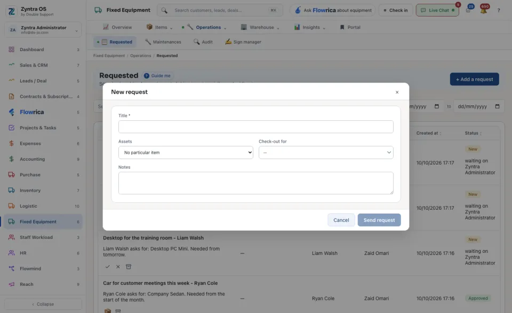The height and width of the screenshot is (313, 512).
Task: Switch to the Sign manager subtab
Action: coord(243,42)
